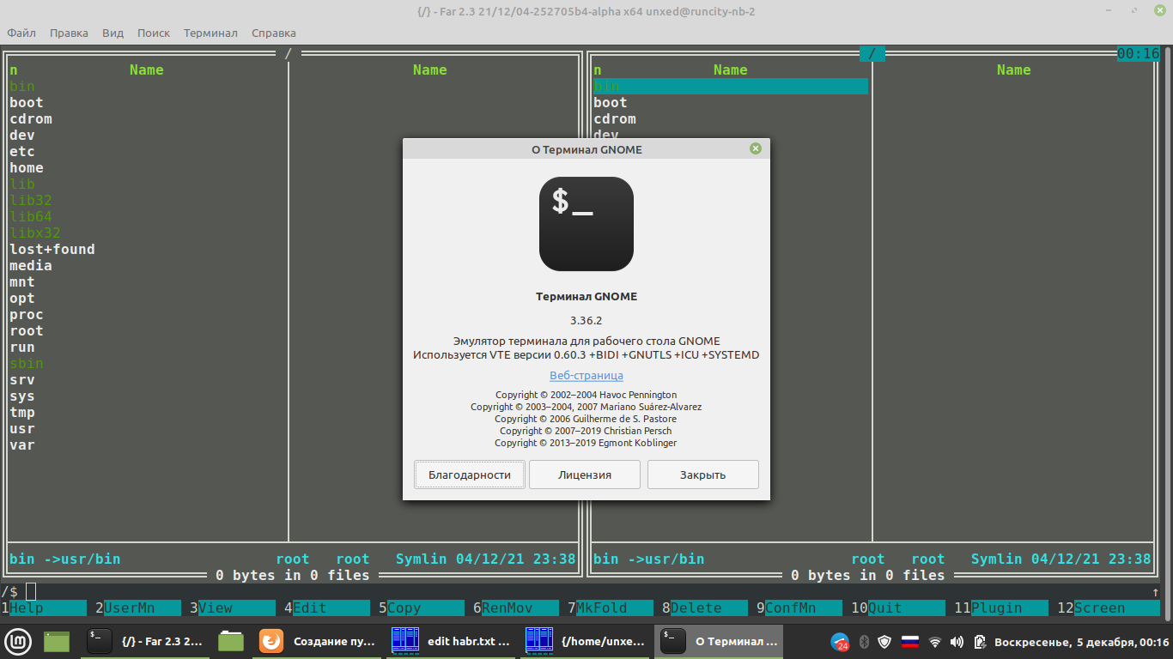
Task: Click the 8 Delete function key
Action: pos(705,608)
